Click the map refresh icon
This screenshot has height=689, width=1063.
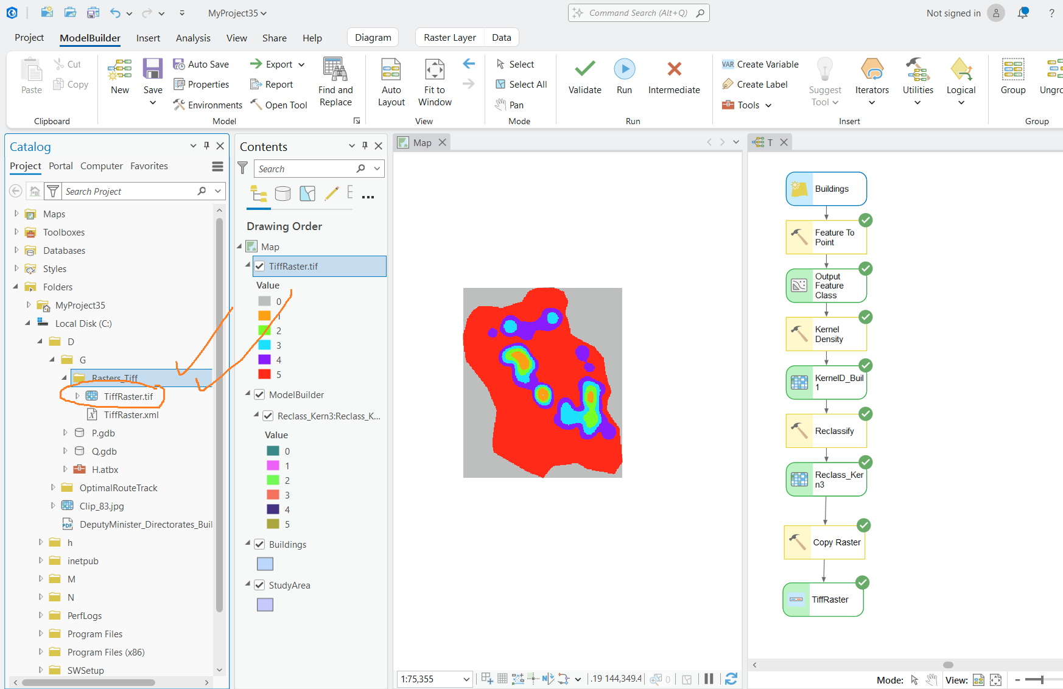[731, 679]
